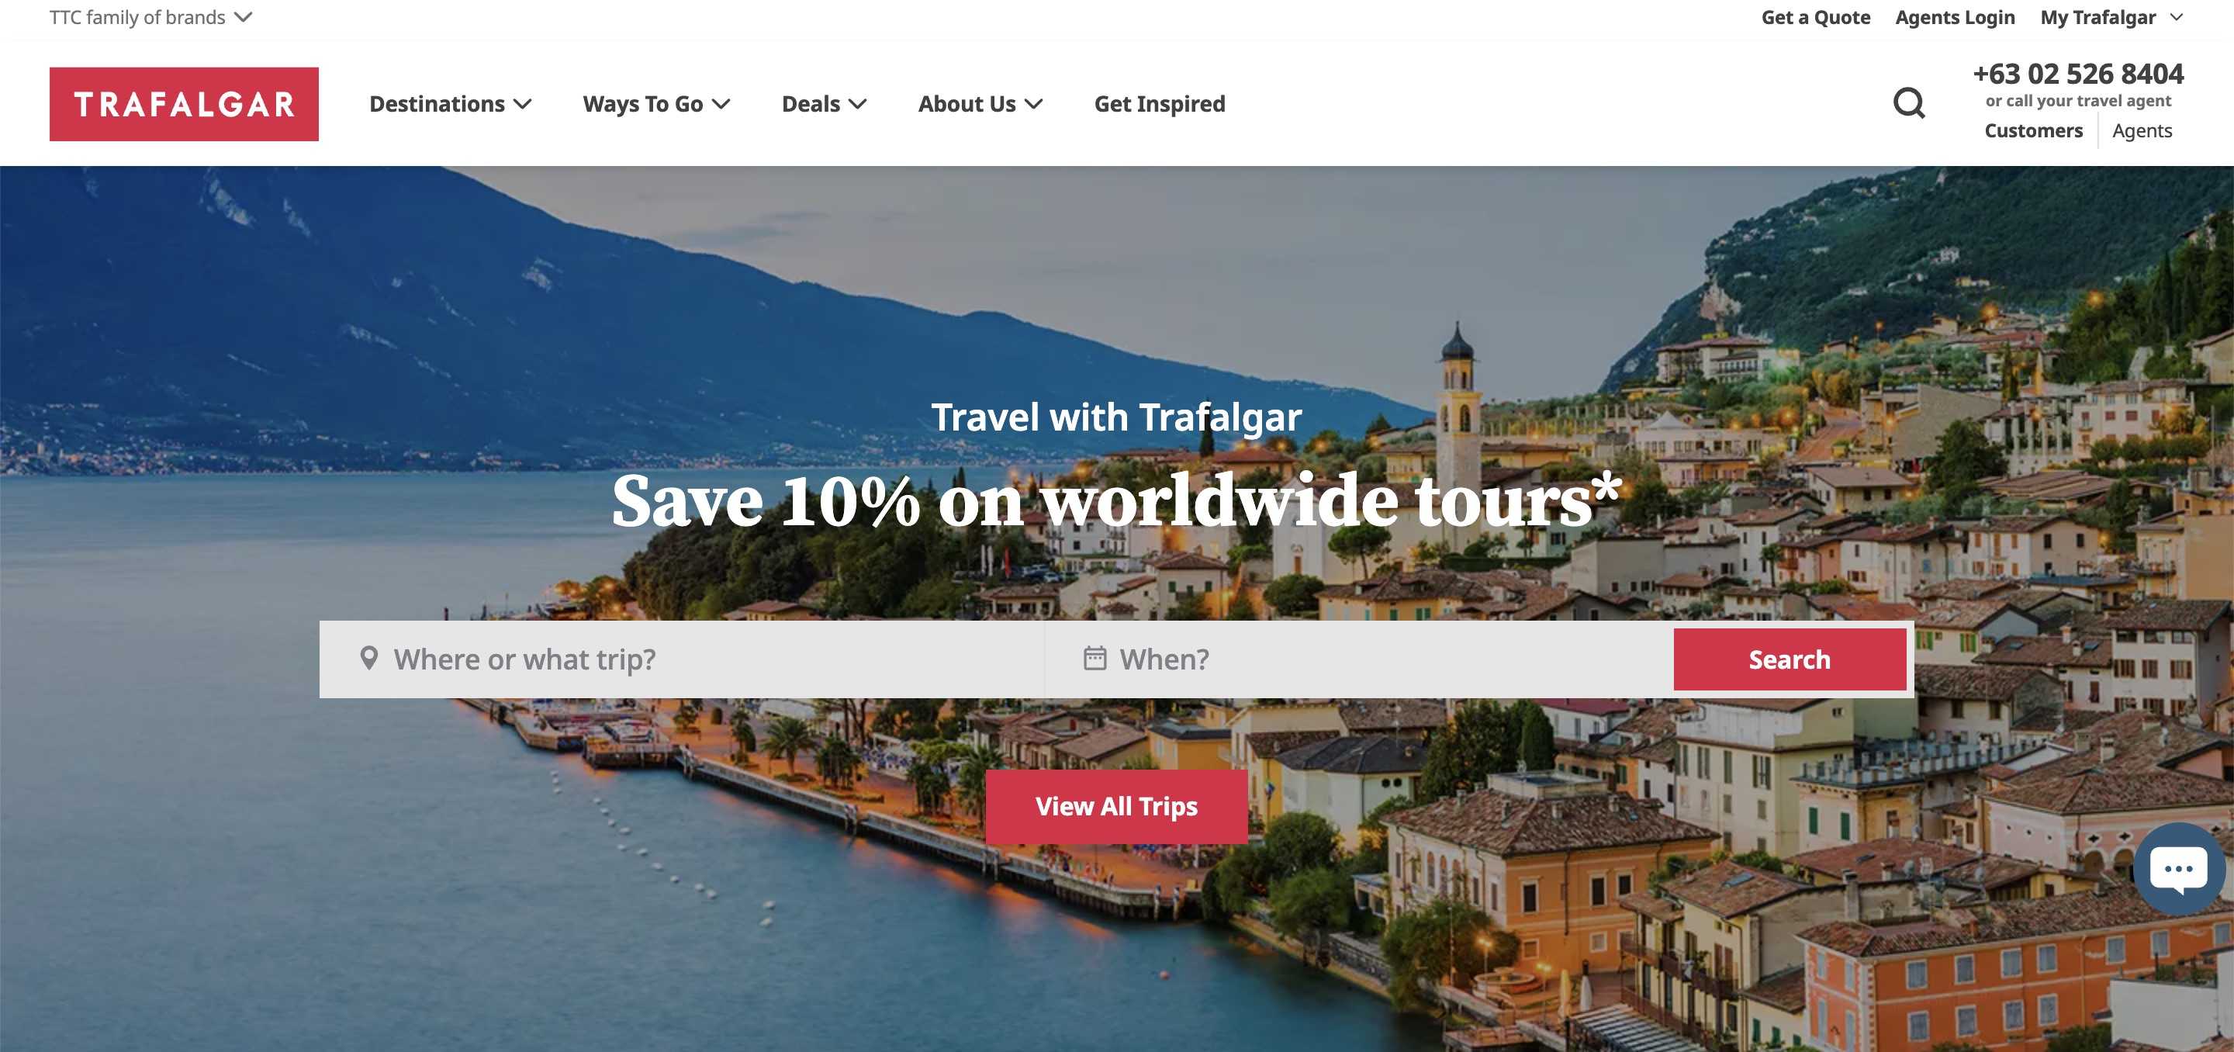Open the Deals dropdown
The image size is (2234, 1052).
point(824,104)
